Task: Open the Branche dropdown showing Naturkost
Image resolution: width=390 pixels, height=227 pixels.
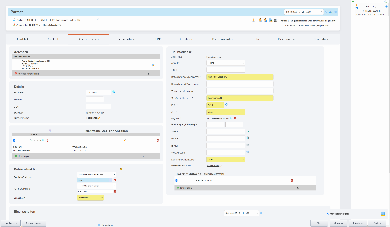Action: 90,198
